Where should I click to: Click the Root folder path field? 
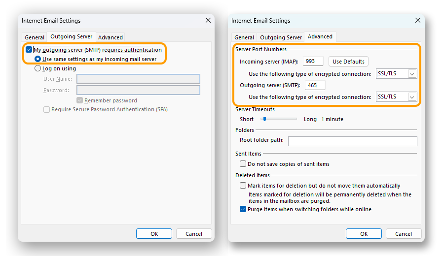(352, 141)
